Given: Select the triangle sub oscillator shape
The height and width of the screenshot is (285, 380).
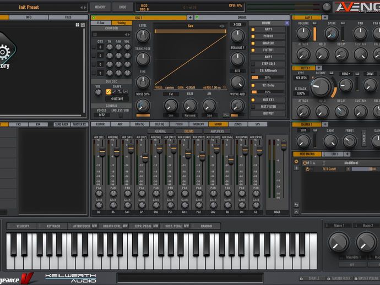Looking at the screenshot, I should [114, 92].
